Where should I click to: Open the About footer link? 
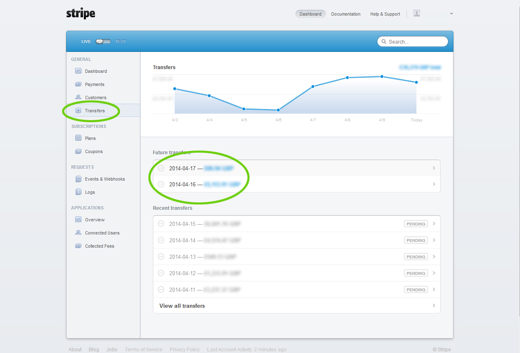(75, 350)
